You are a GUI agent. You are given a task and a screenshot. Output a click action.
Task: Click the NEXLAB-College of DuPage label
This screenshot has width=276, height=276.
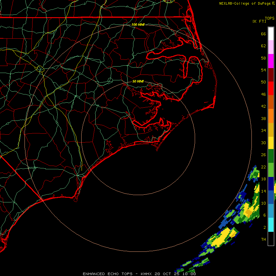click(245, 3)
